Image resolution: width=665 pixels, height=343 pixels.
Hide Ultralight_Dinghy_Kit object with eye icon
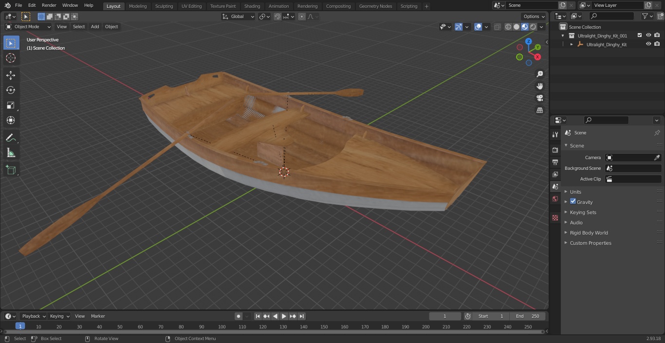pos(648,44)
